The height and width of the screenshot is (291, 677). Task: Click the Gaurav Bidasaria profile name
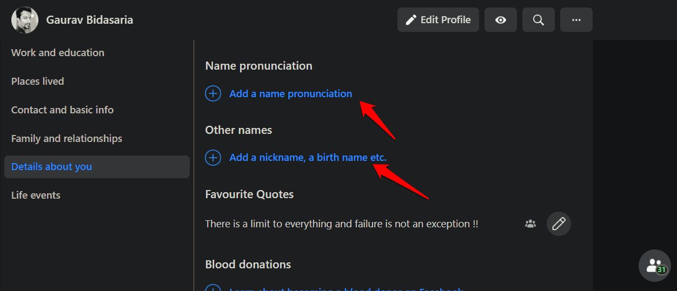(x=90, y=20)
